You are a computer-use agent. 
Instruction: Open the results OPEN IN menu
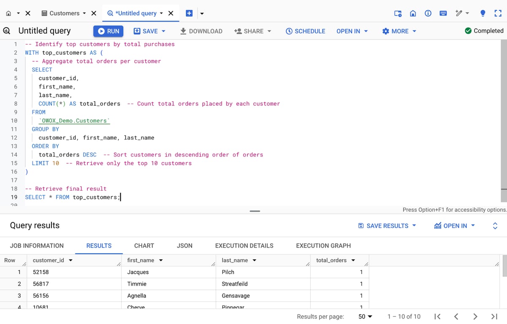point(455,226)
